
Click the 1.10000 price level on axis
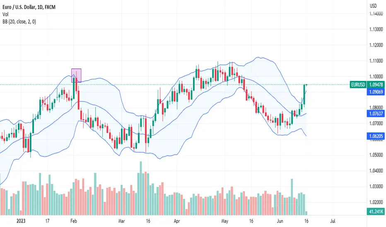click(x=376, y=77)
